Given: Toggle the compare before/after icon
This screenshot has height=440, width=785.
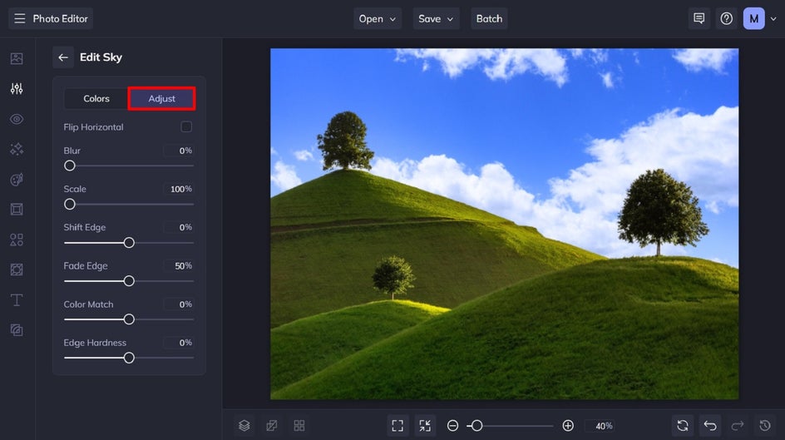Looking at the screenshot, I should pos(272,426).
